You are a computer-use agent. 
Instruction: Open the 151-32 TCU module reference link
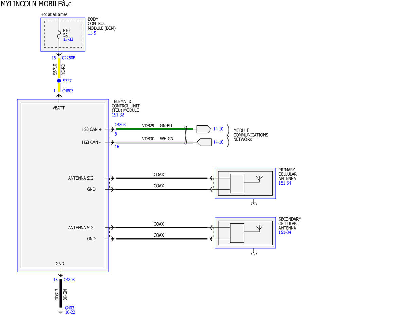point(118,115)
